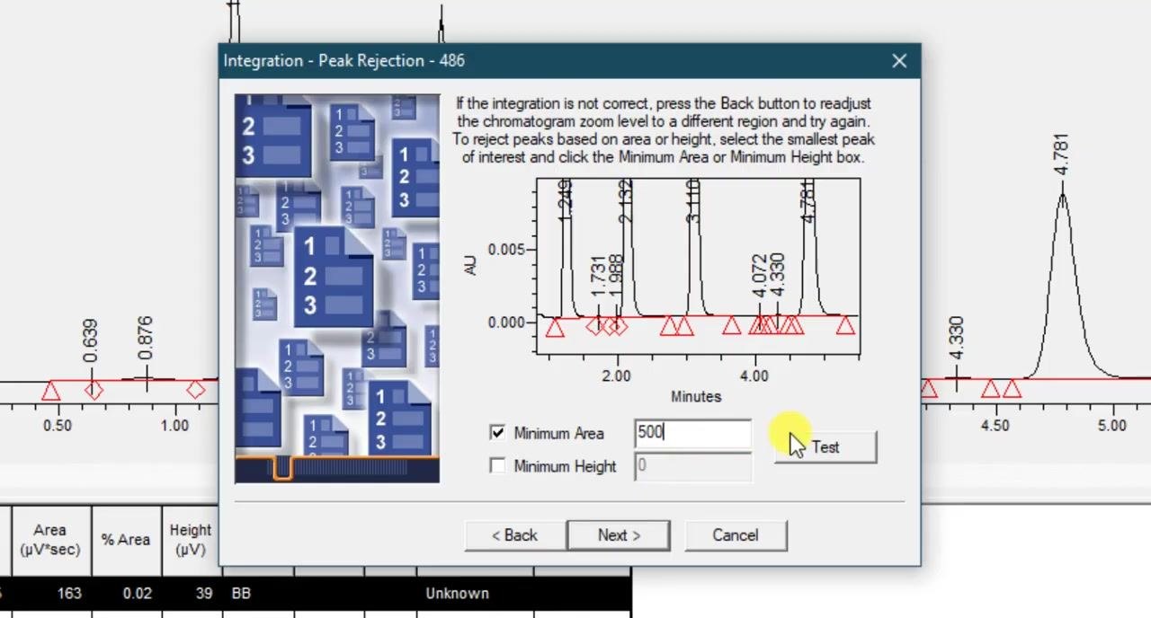
Task: Select the 0.639 peak label in main chromatogram
Action: click(x=90, y=340)
